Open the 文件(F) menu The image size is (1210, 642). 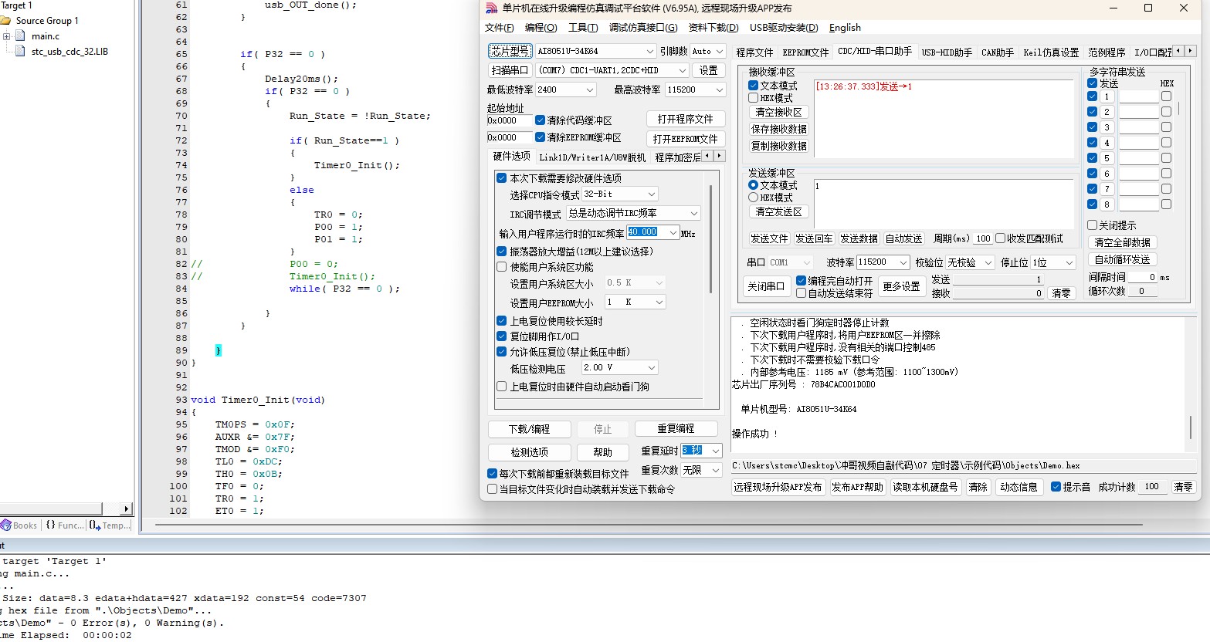point(500,28)
